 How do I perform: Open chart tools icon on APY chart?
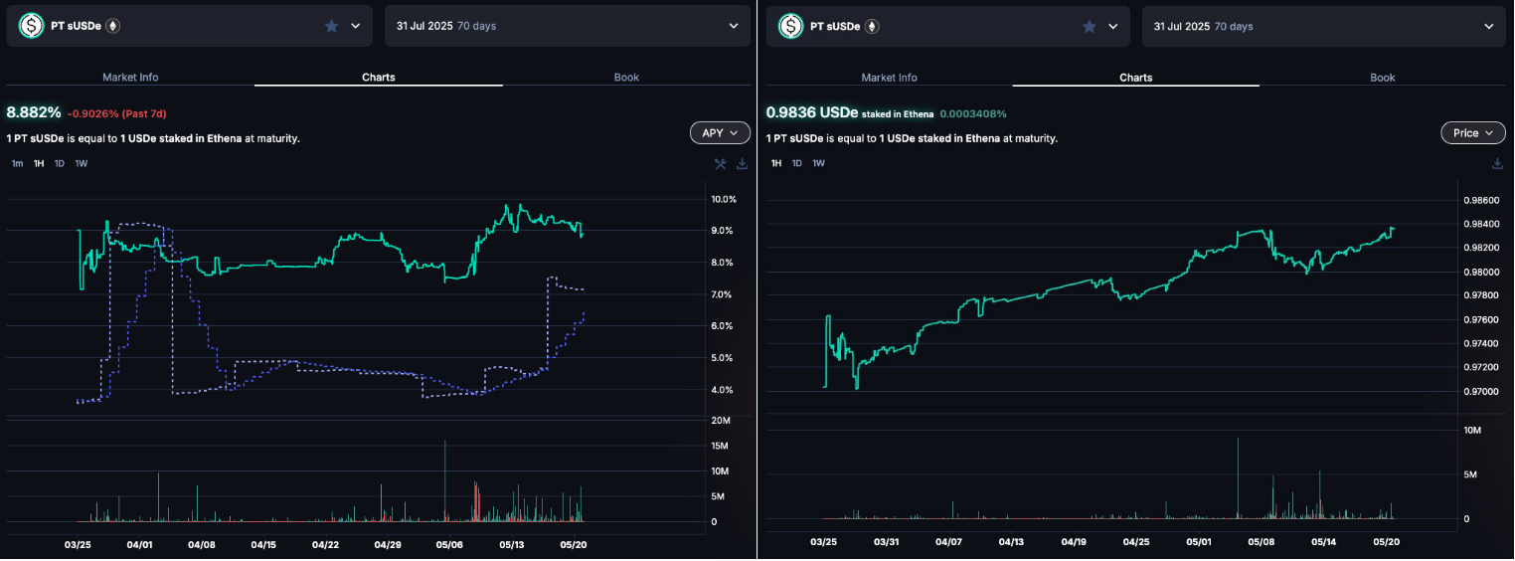pyautogui.click(x=721, y=164)
